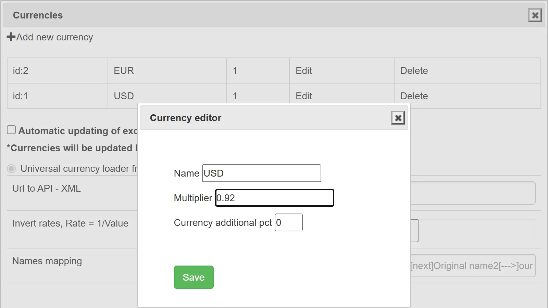The height and width of the screenshot is (308, 548).
Task: Focus the Name field containing USD
Action: [x=262, y=173]
